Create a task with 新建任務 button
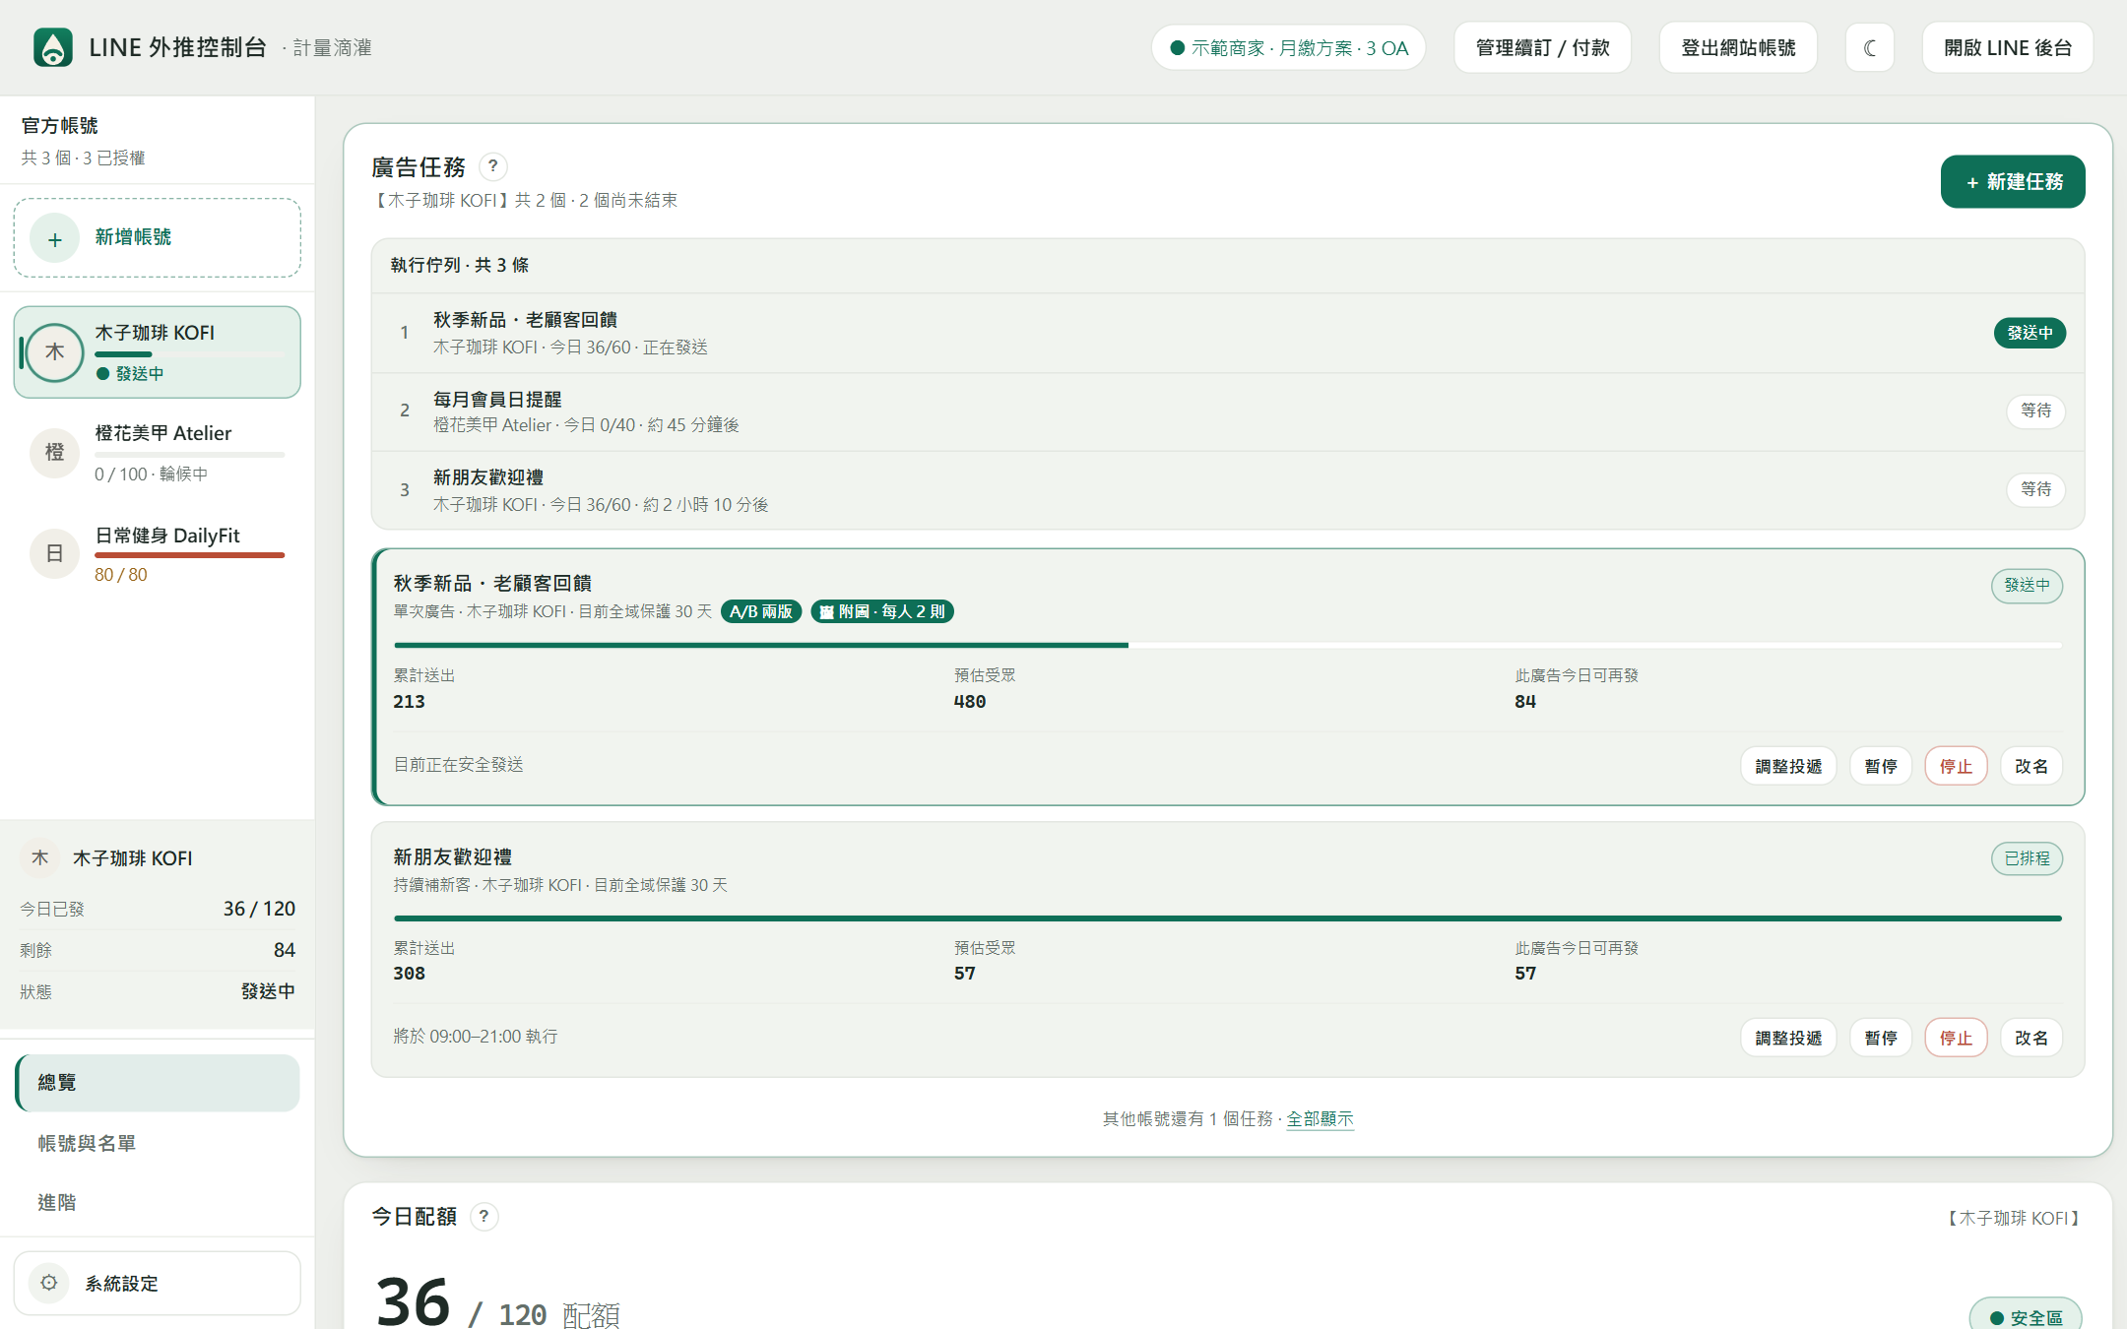 click(2013, 182)
